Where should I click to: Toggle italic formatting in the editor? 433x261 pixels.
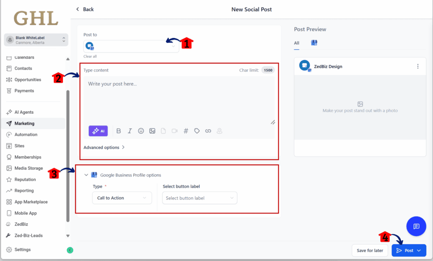coord(129,131)
